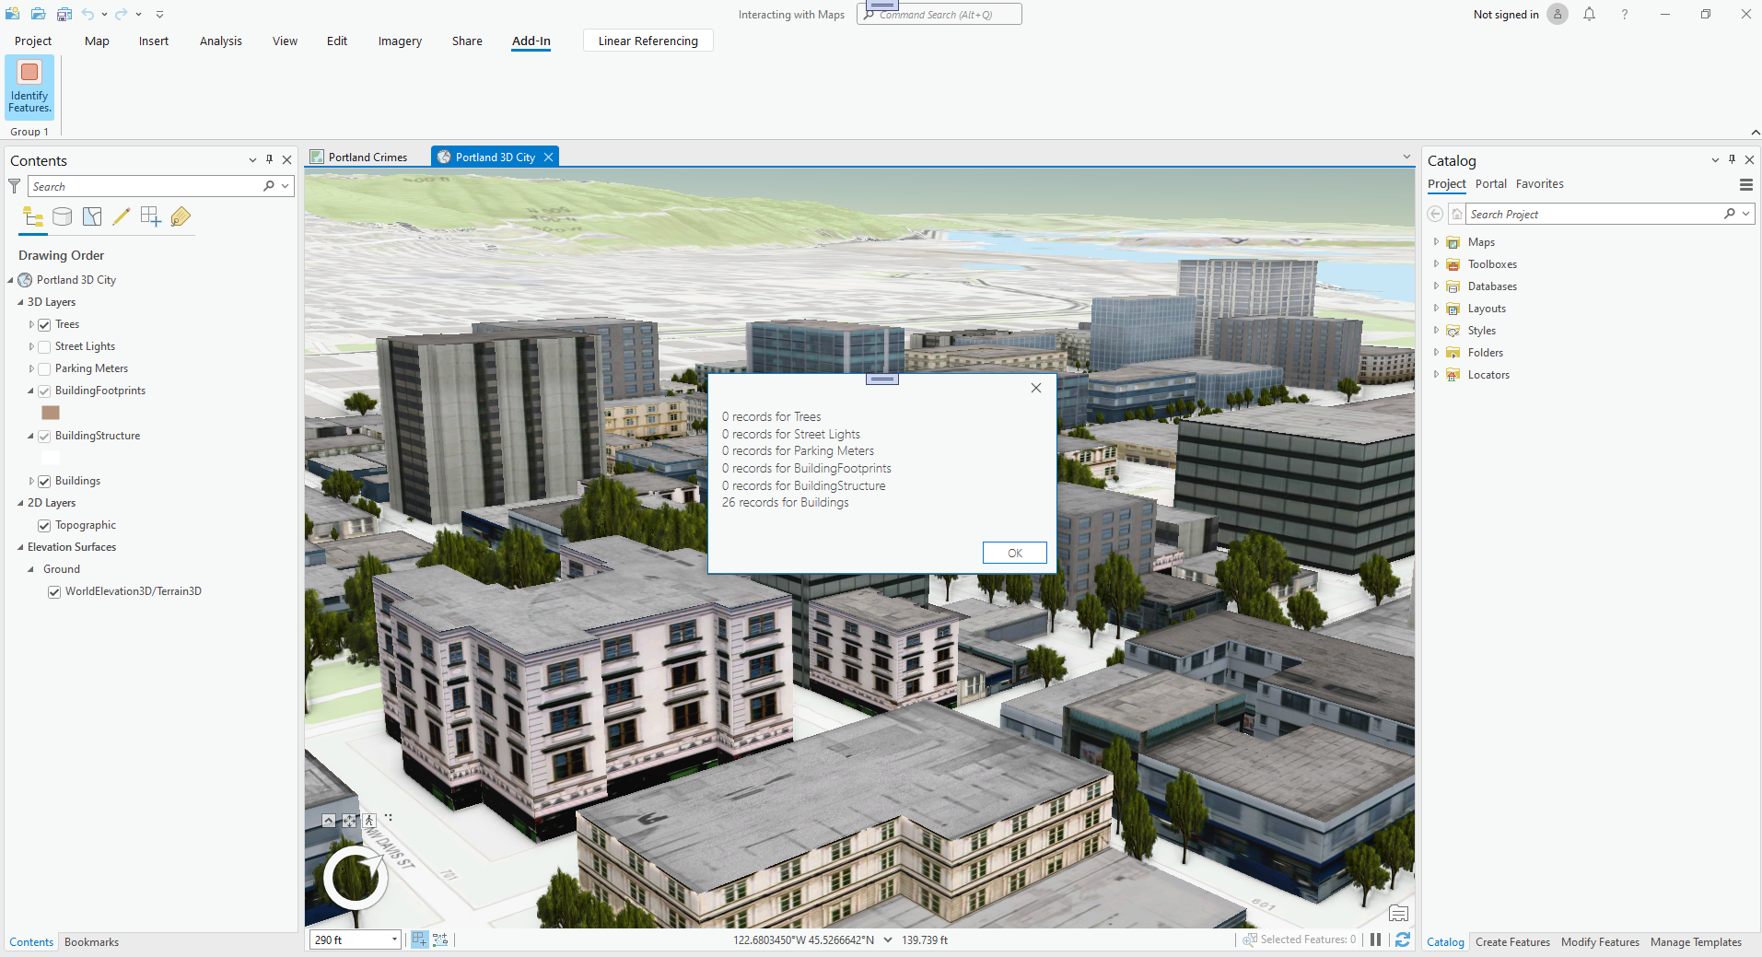Viewport: 1762px width, 957px height.
Task: Open the Contents filter funnel icon
Action: click(x=14, y=186)
